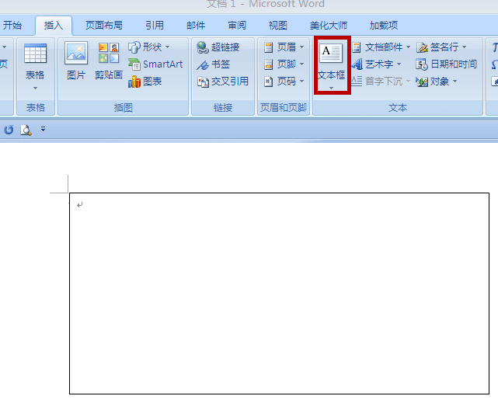Open the customize quick access toolbar arrow

coord(43,129)
